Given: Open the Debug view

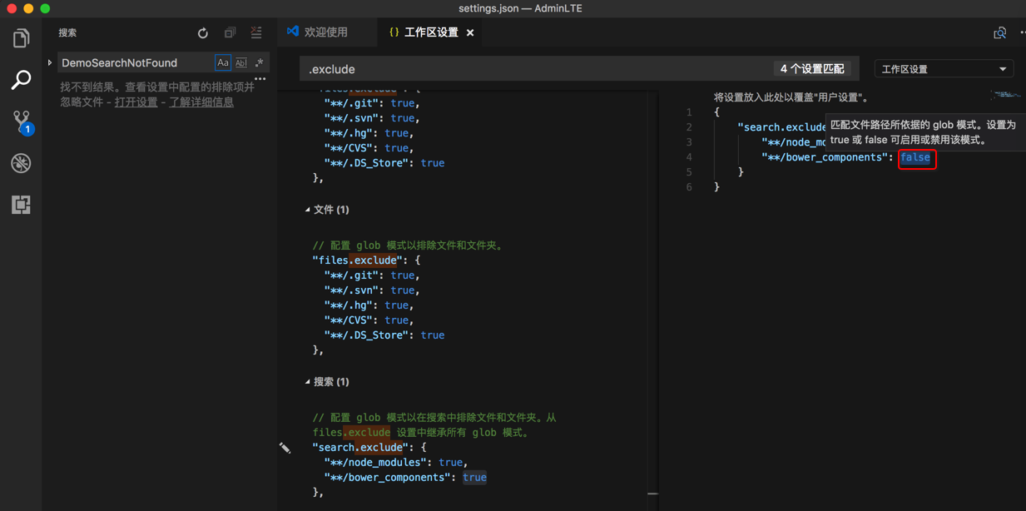Looking at the screenshot, I should 21,163.
